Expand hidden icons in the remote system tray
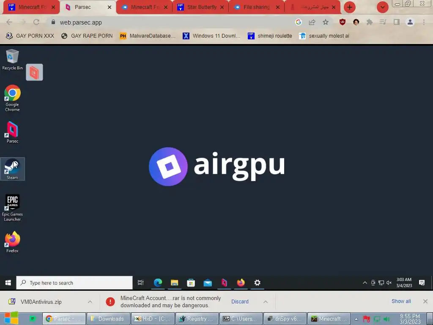The image size is (433, 325). 365,282
